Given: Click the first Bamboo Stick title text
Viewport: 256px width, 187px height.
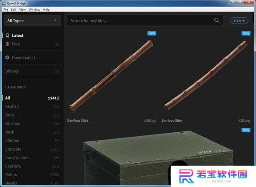Looking at the screenshot, I should [78, 120].
